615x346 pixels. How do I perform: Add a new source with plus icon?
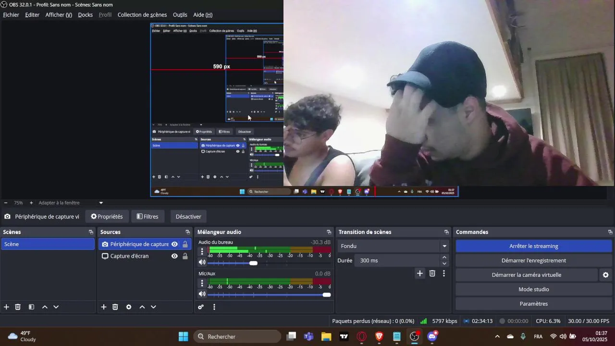point(103,307)
